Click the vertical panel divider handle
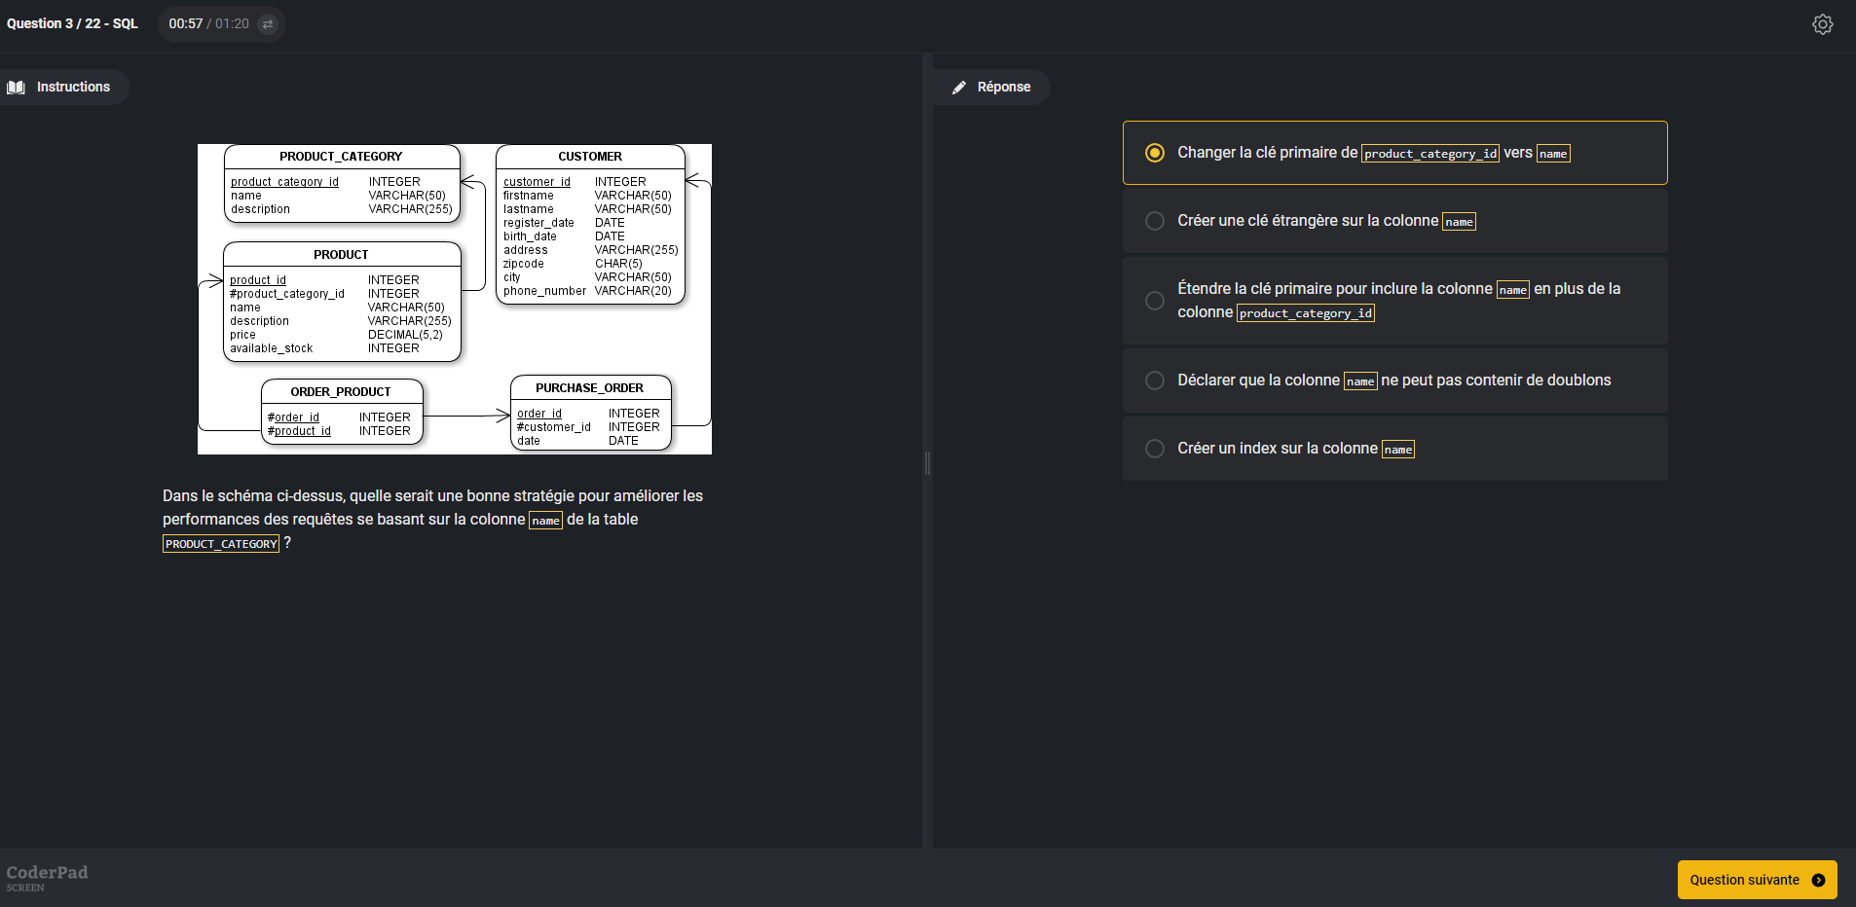This screenshot has height=907, width=1856. point(927,463)
